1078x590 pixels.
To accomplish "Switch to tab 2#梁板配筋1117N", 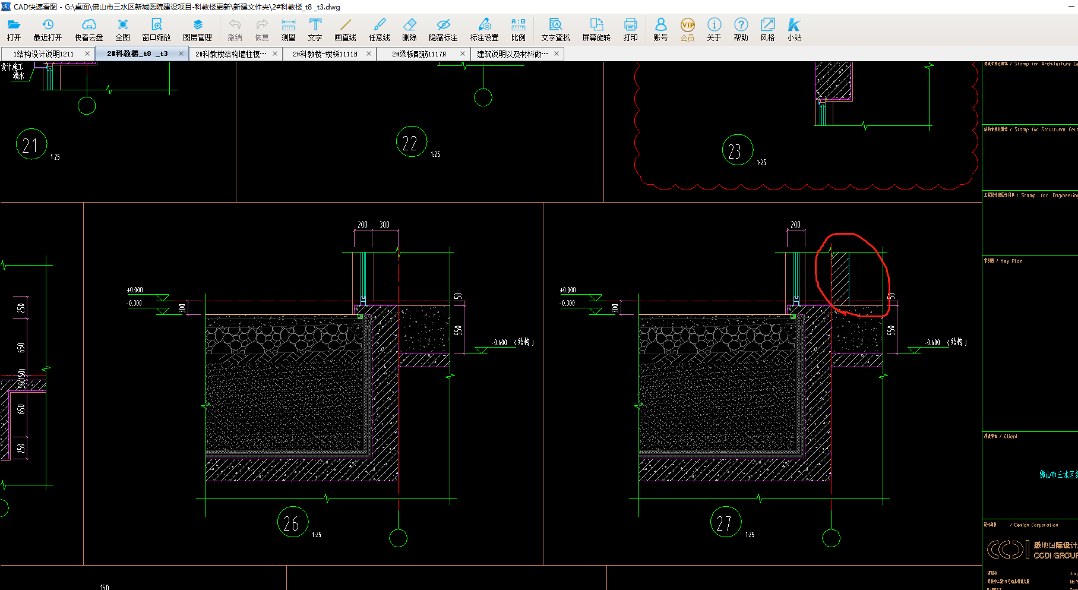I will coord(419,54).
